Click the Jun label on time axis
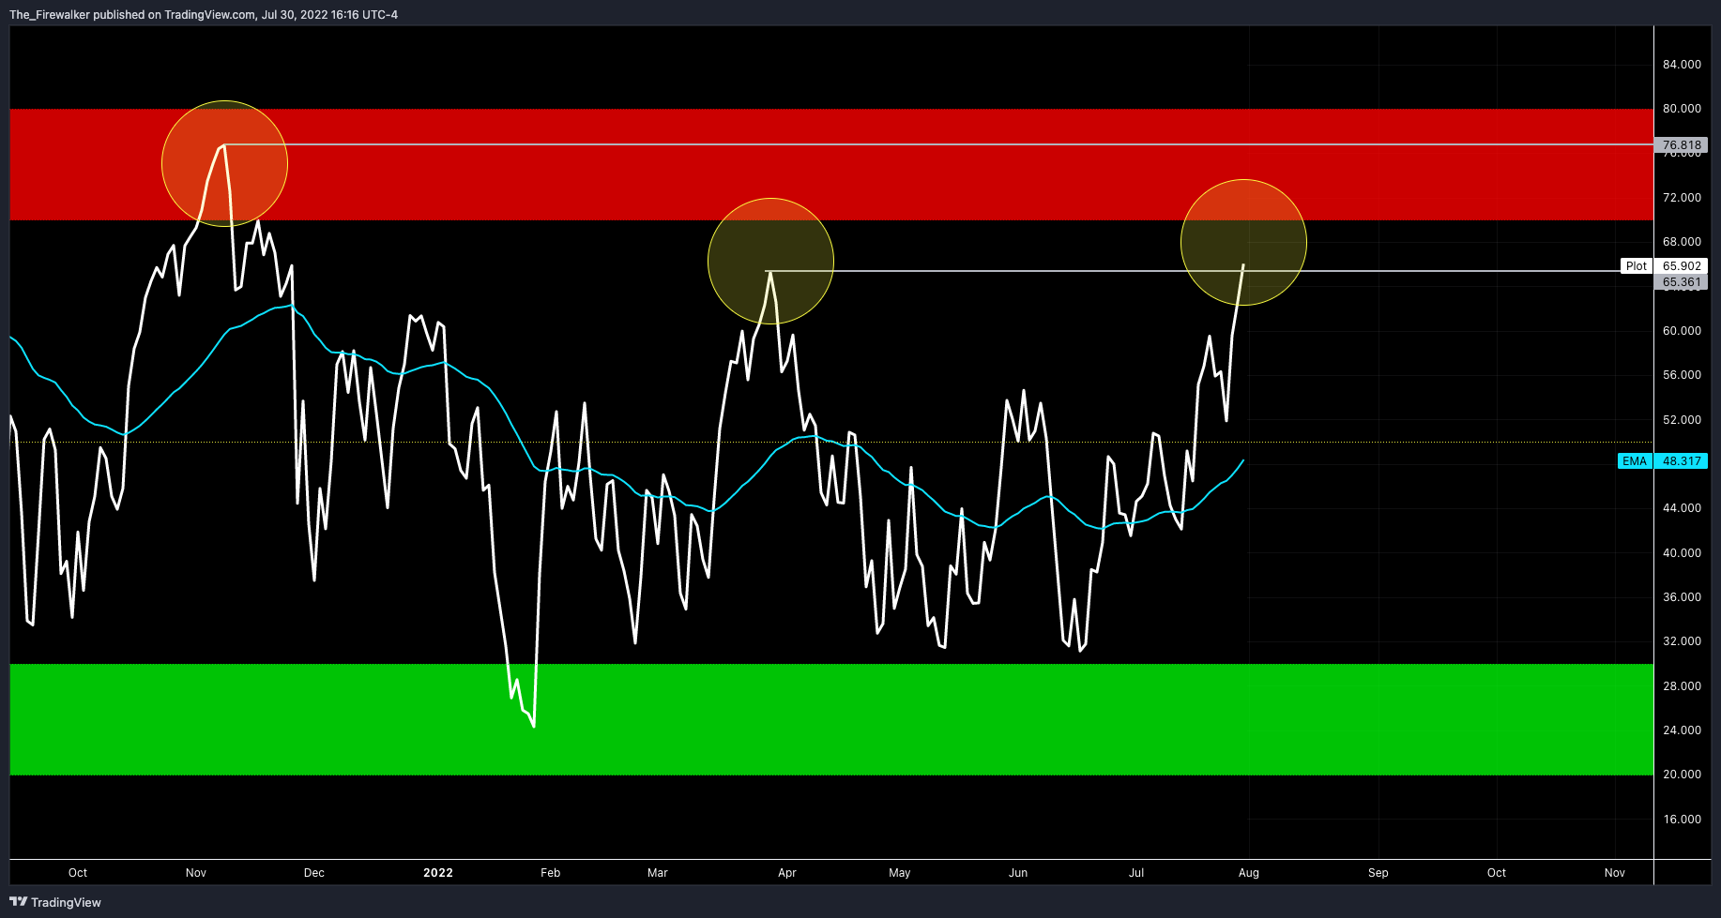This screenshot has height=918, width=1721. [1018, 873]
